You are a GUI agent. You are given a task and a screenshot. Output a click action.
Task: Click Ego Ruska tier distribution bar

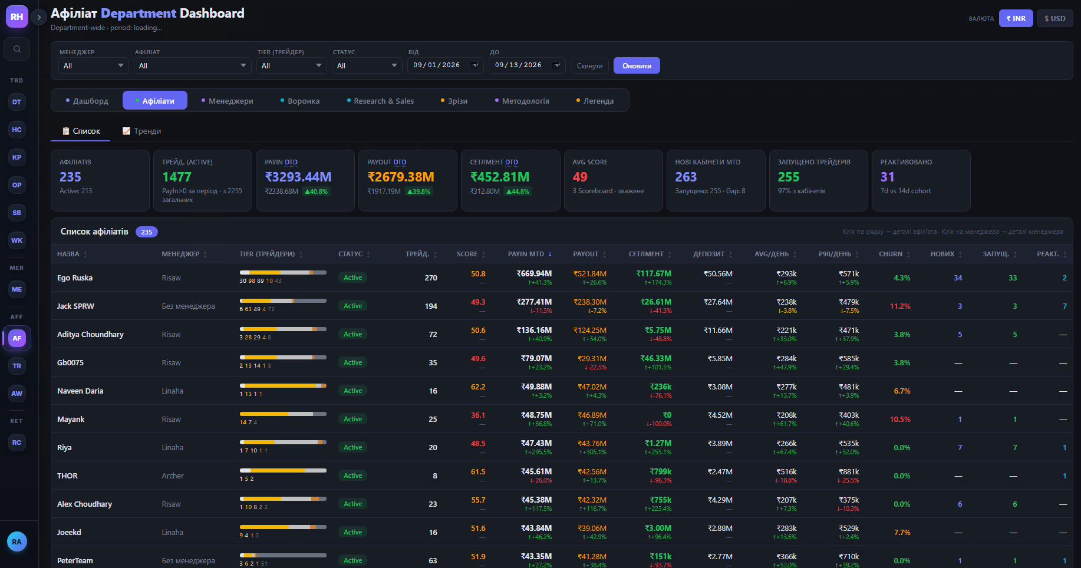283,272
